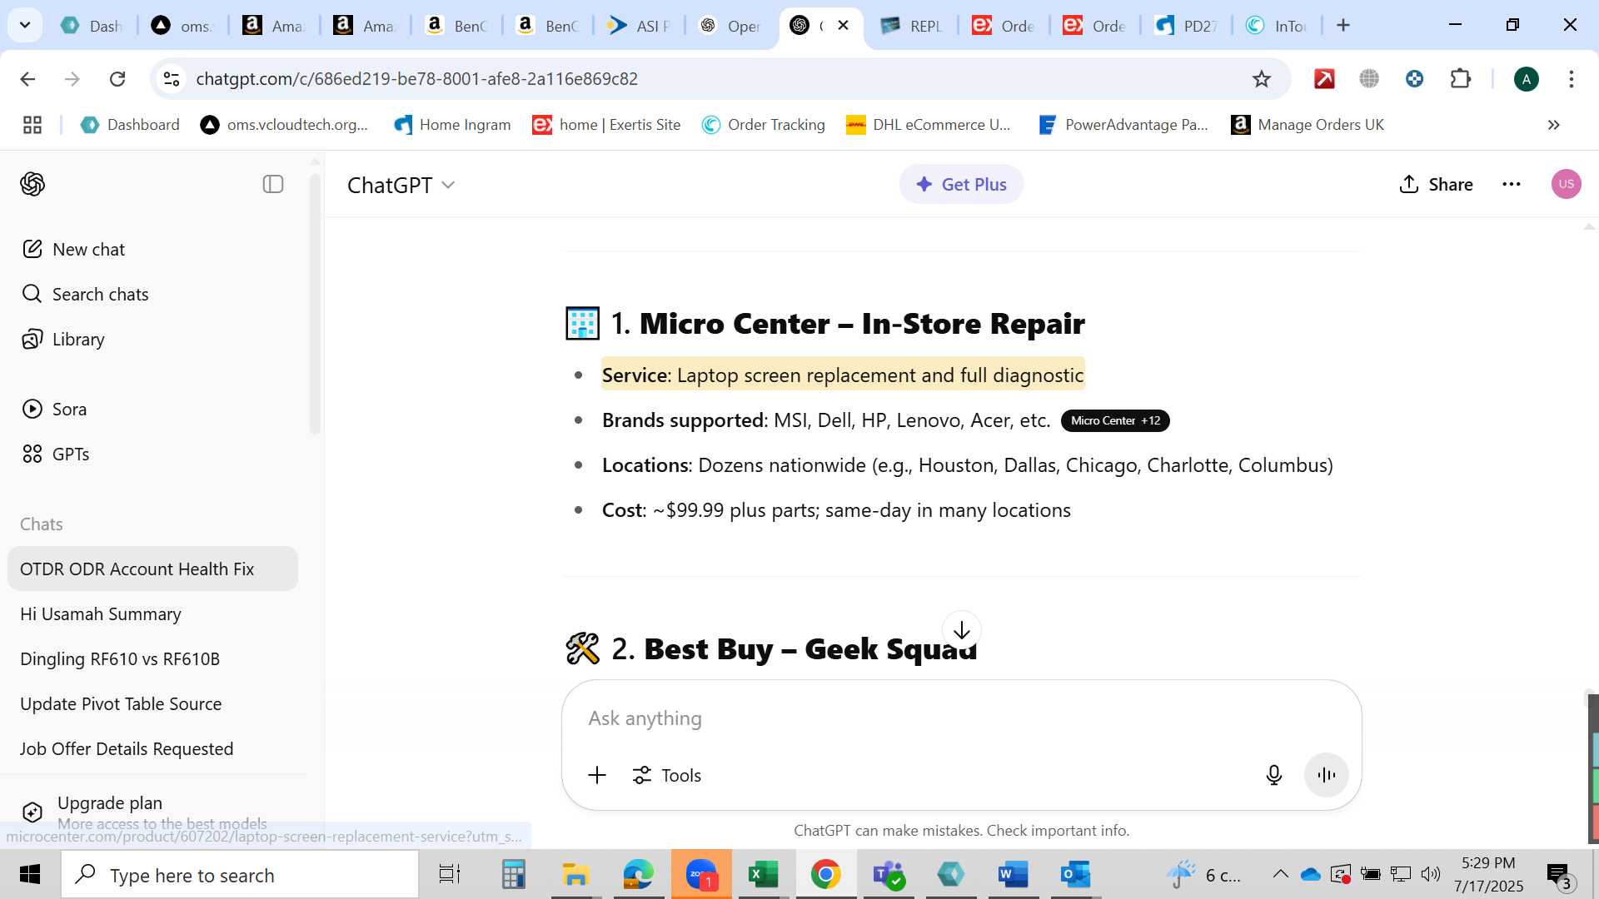Screen dimensions: 1599x899
Task: Click the sidebar vertical scrollbar
Action: (x=315, y=304)
